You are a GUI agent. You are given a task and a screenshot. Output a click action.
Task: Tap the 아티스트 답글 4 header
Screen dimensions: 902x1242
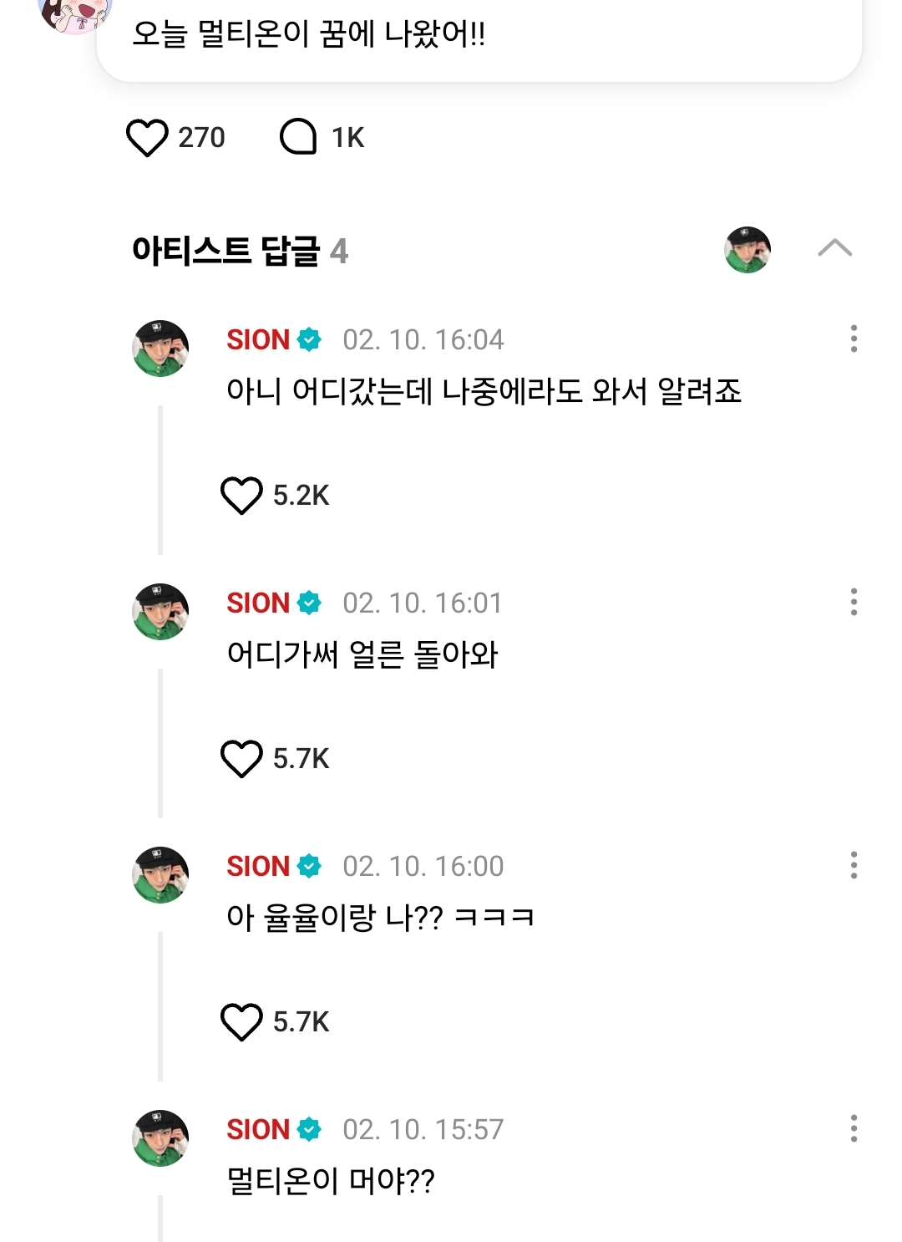pos(240,250)
